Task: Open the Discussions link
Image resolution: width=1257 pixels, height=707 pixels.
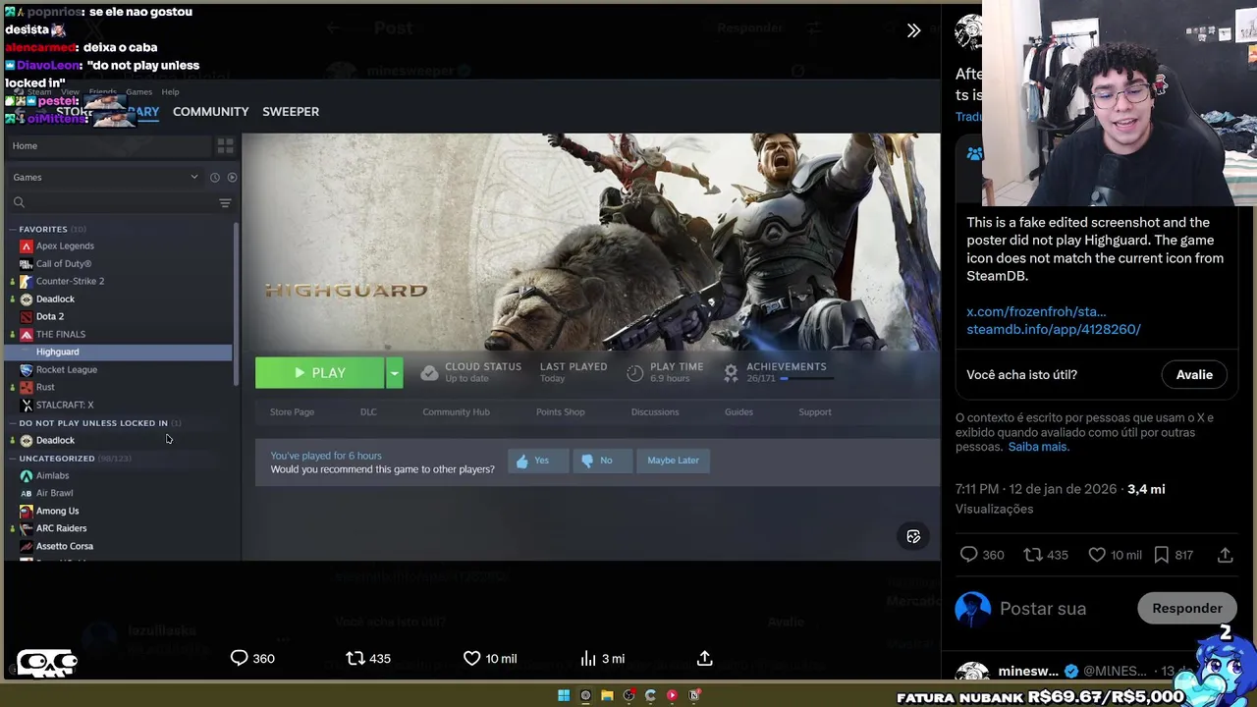Action: click(655, 412)
